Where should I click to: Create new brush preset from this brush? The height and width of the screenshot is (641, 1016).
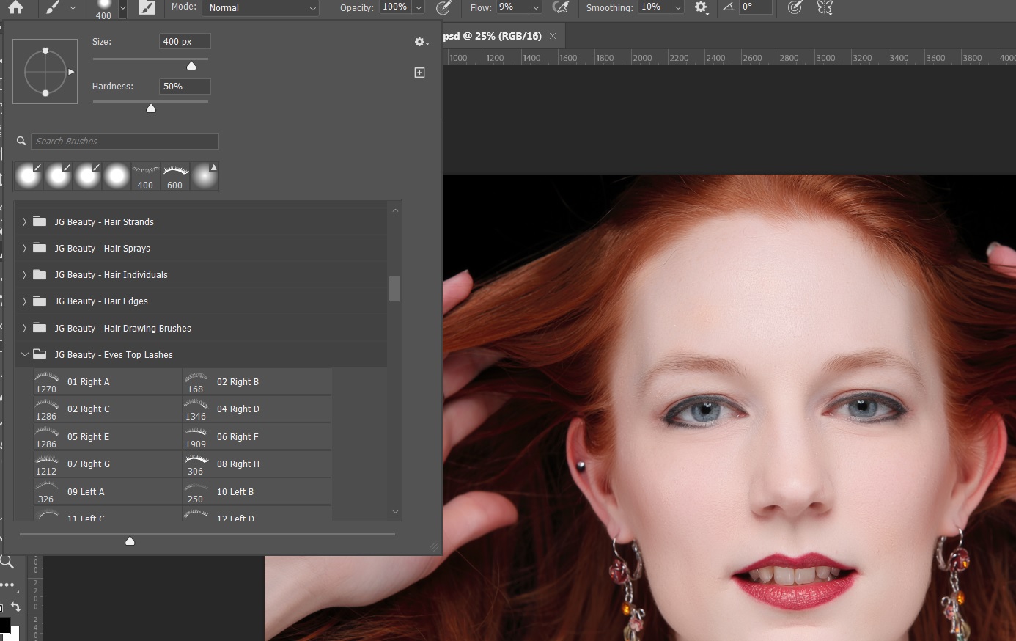[419, 73]
